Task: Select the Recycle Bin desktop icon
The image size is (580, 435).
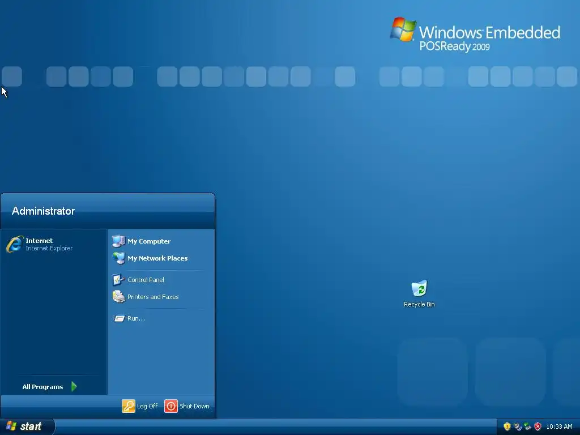Action: coord(419,294)
